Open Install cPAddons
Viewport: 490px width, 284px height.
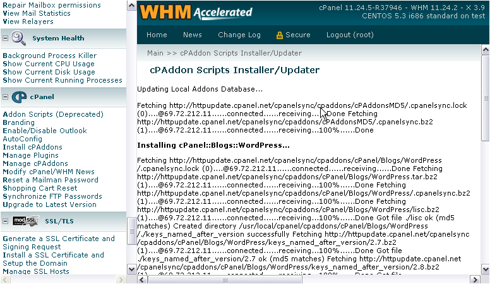click(32, 147)
